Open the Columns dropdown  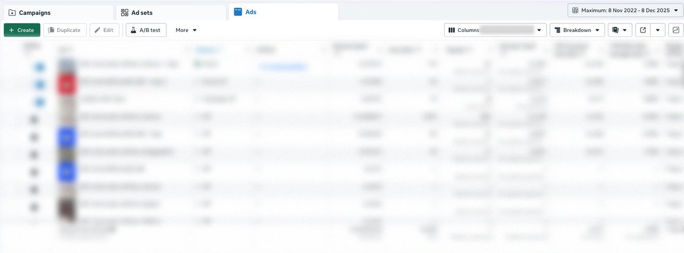coord(495,30)
